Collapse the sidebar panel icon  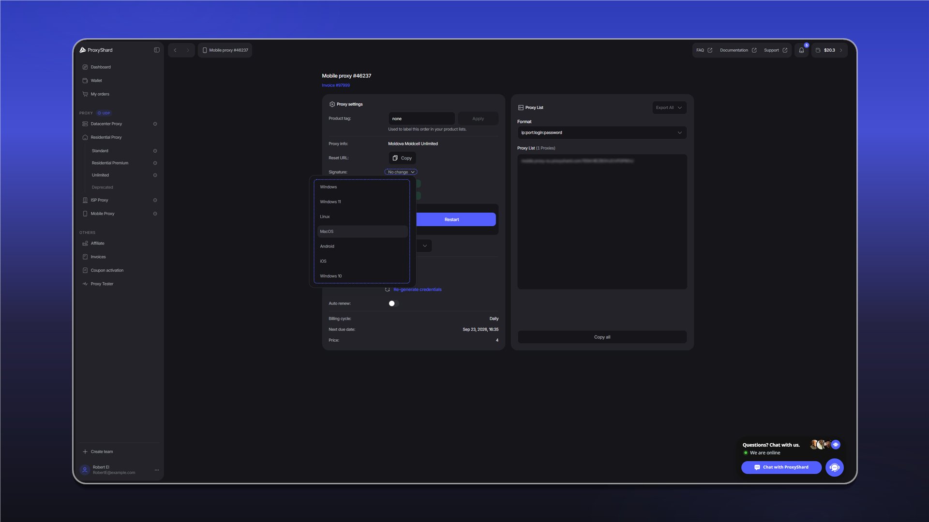point(157,50)
